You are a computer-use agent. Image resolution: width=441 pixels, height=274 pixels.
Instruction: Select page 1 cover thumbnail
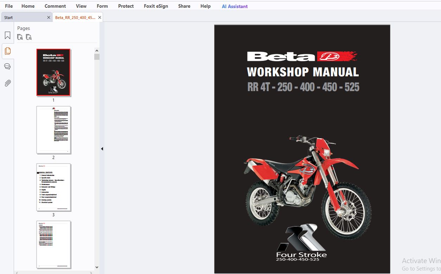click(x=53, y=72)
